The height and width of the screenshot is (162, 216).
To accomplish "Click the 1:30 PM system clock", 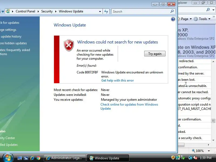I will coord(205,158).
